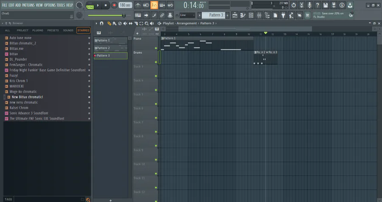The image size is (382, 202).
Task: Click the undo history icon
Action: 294,5
